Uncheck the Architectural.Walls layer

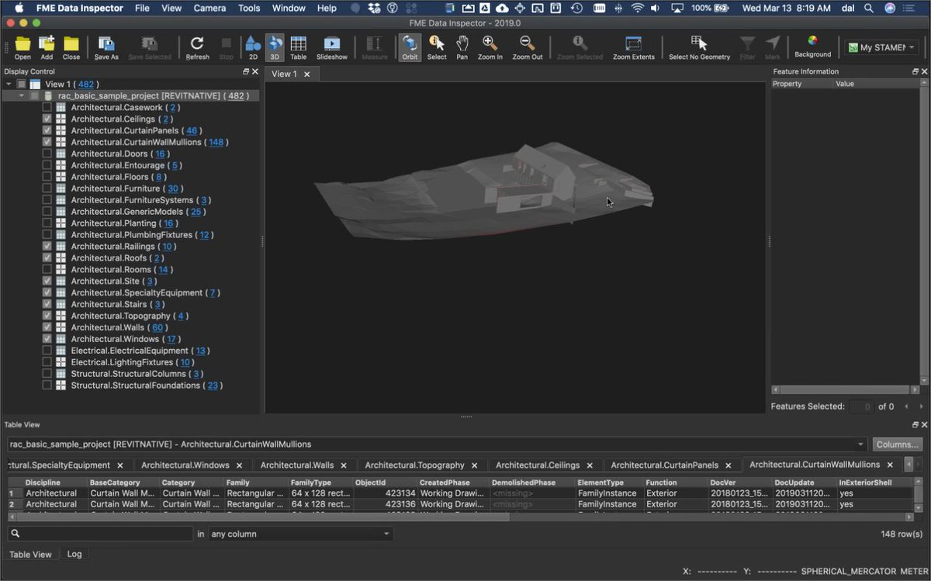(x=47, y=327)
